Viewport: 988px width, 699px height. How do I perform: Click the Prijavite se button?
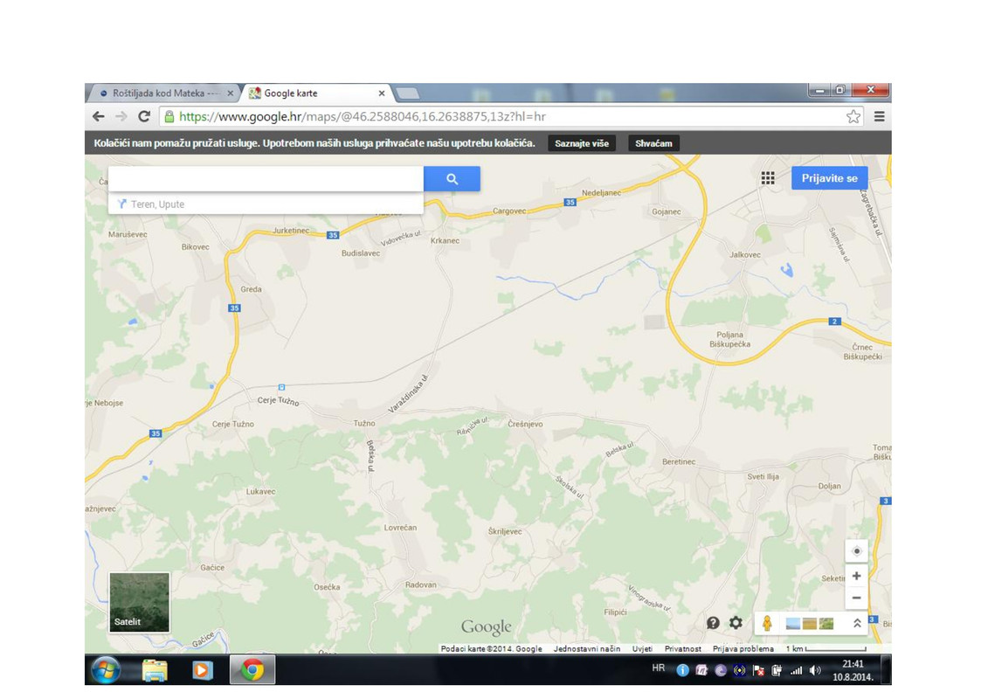click(829, 178)
